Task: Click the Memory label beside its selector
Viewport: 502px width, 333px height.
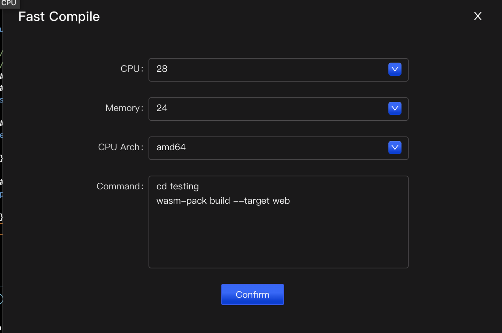Action: 124,108
